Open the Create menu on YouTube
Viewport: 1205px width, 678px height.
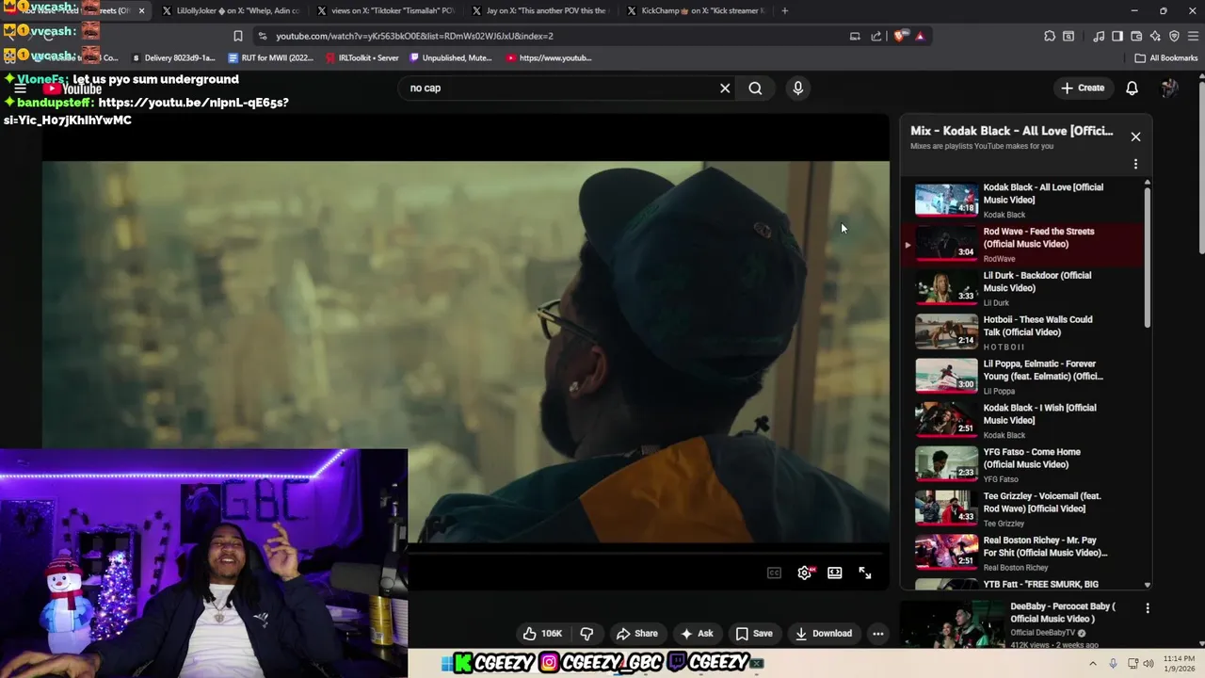click(x=1083, y=88)
